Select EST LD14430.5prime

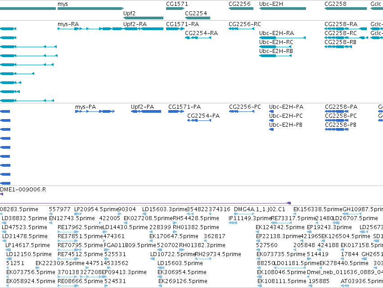[x=125, y=227]
